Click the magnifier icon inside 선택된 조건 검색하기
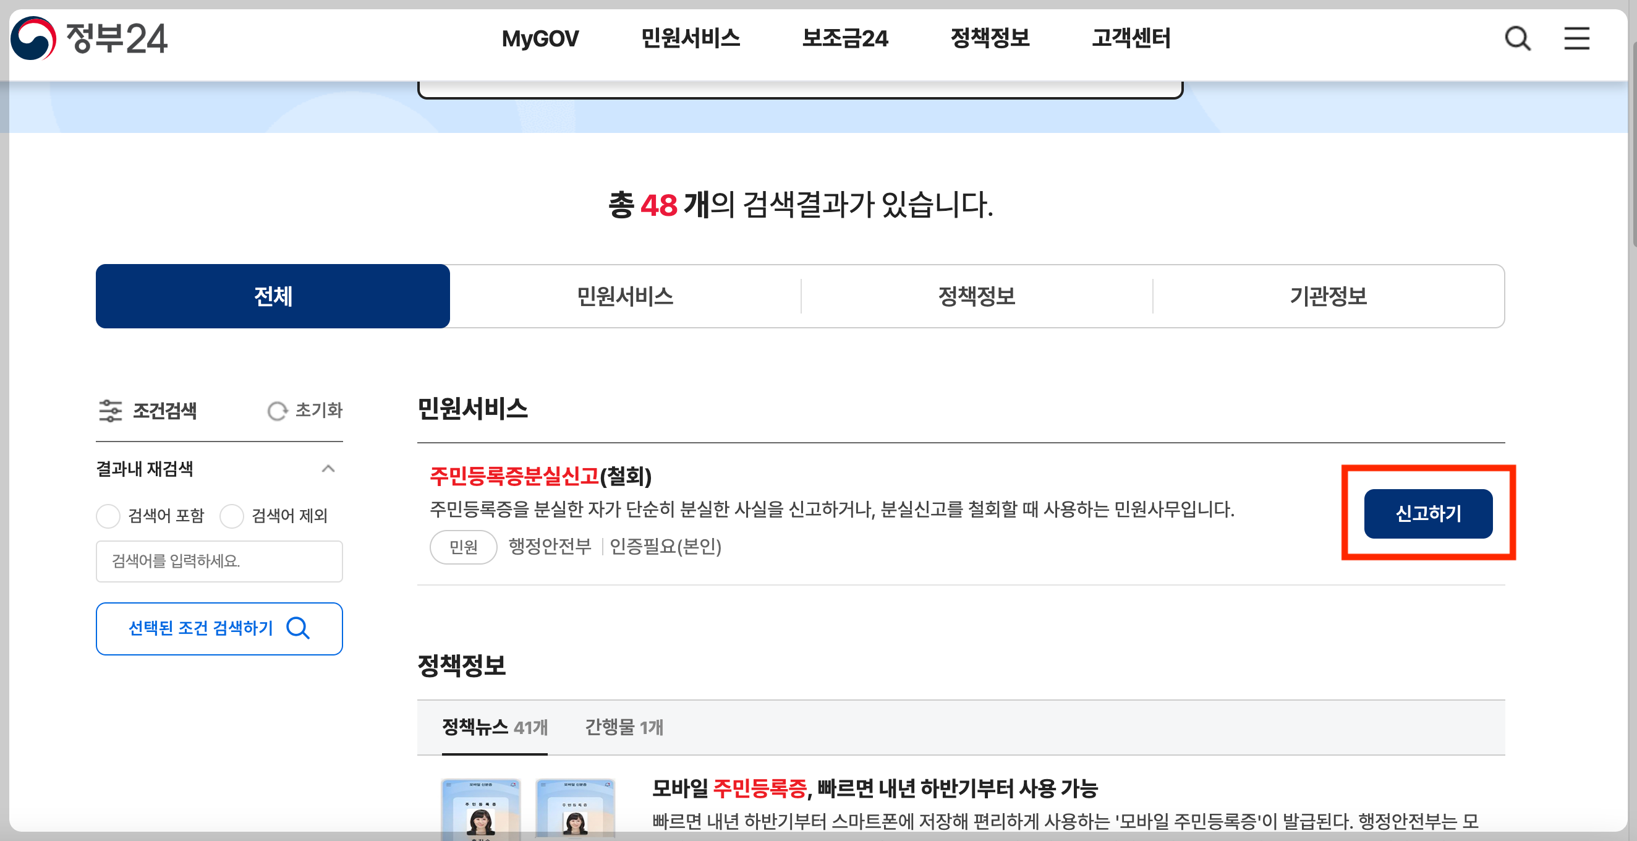 (297, 628)
